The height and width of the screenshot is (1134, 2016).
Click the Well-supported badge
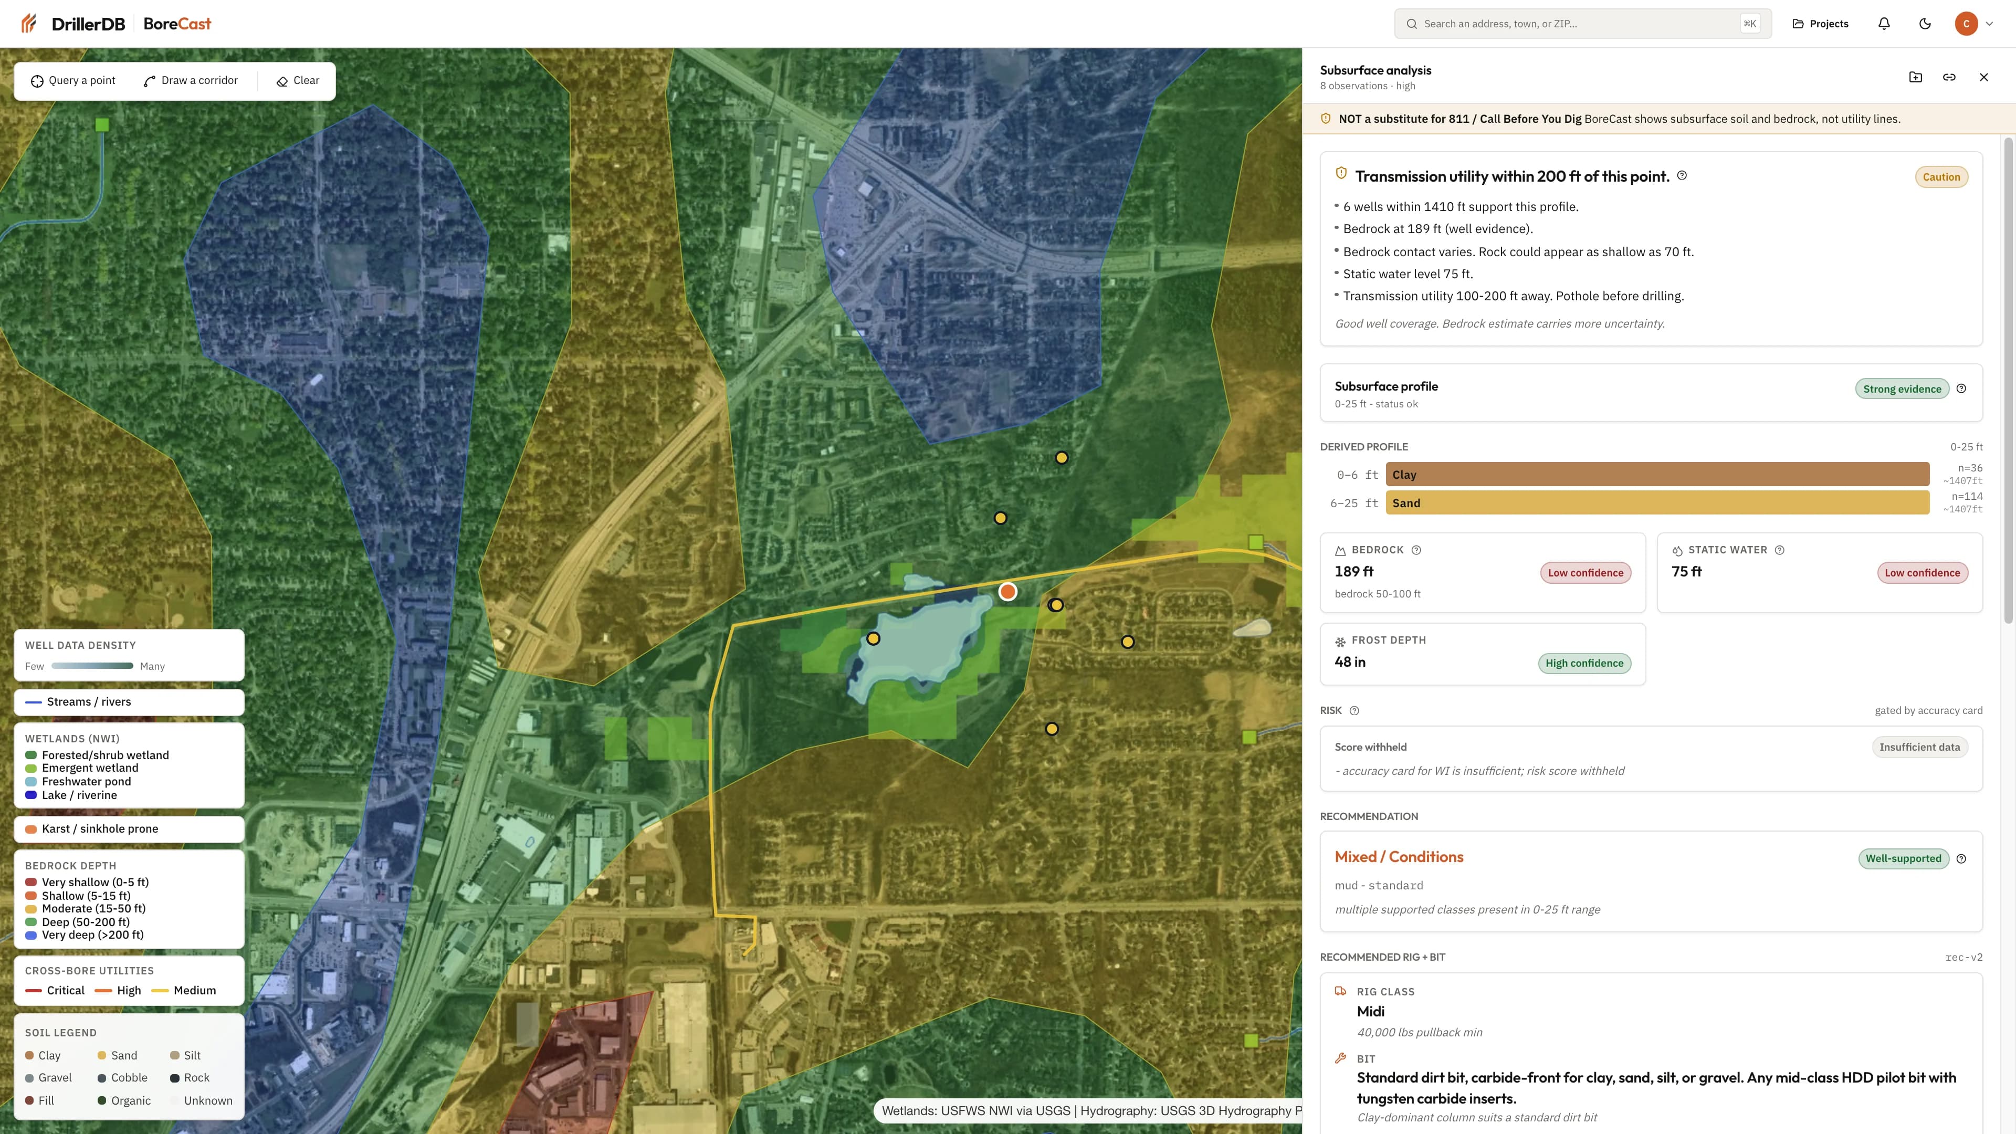[x=1903, y=858]
